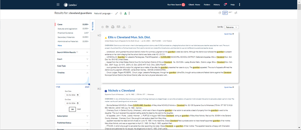Click the yellow caution Shepard's signal for Ellis
301x130 pixels.
106,38
